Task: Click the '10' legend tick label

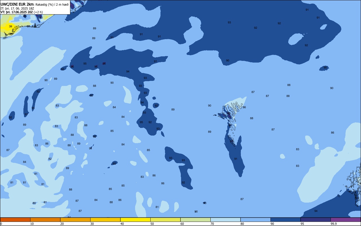Action: pyautogui.click(x=32, y=224)
